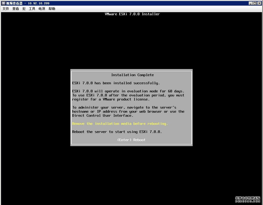Click the ESXi installed successfully message
263x205 pixels.
[115, 83]
